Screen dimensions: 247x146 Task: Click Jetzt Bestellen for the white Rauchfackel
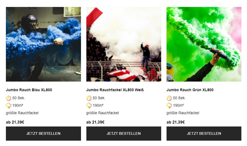124,133
